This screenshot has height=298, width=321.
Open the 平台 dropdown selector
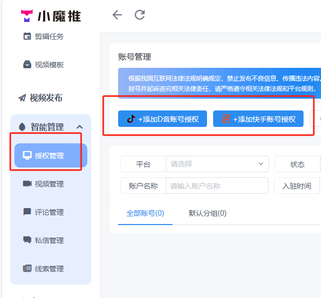[217, 164]
